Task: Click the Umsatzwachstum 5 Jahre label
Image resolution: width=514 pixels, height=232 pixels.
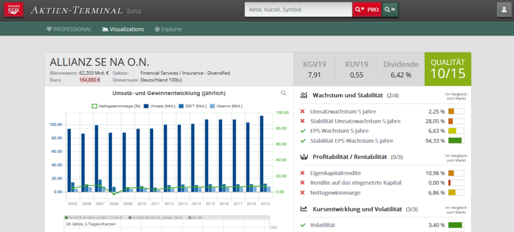Action: 343,112
